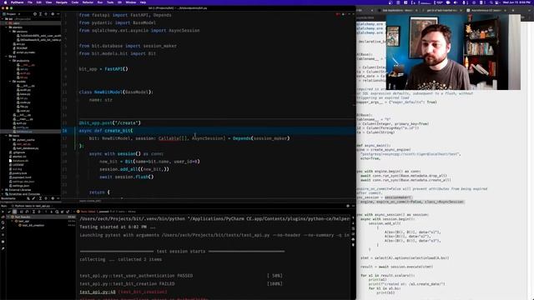Open the File menu in PyCharm
The height and width of the screenshot is (300, 534).
[30, 2]
